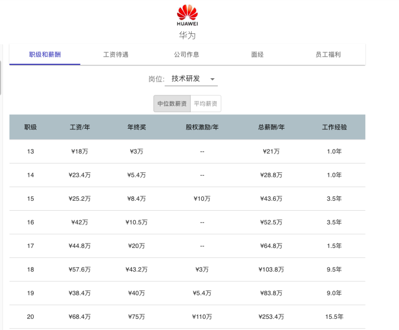Click salary ¥25.2万 cell
Image resolution: width=399 pixels, height=330 pixels.
[80, 199]
